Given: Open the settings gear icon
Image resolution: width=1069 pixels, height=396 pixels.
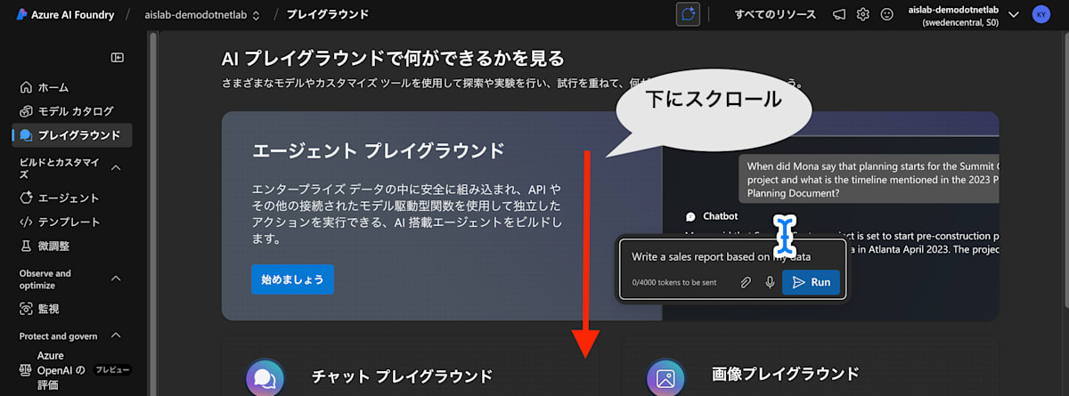Looking at the screenshot, I should coord(862,14).
